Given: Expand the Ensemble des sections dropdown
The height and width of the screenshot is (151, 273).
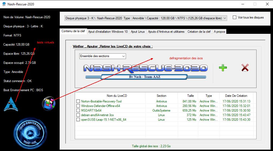Looking at the screenshot, I should tap(103, 56).
